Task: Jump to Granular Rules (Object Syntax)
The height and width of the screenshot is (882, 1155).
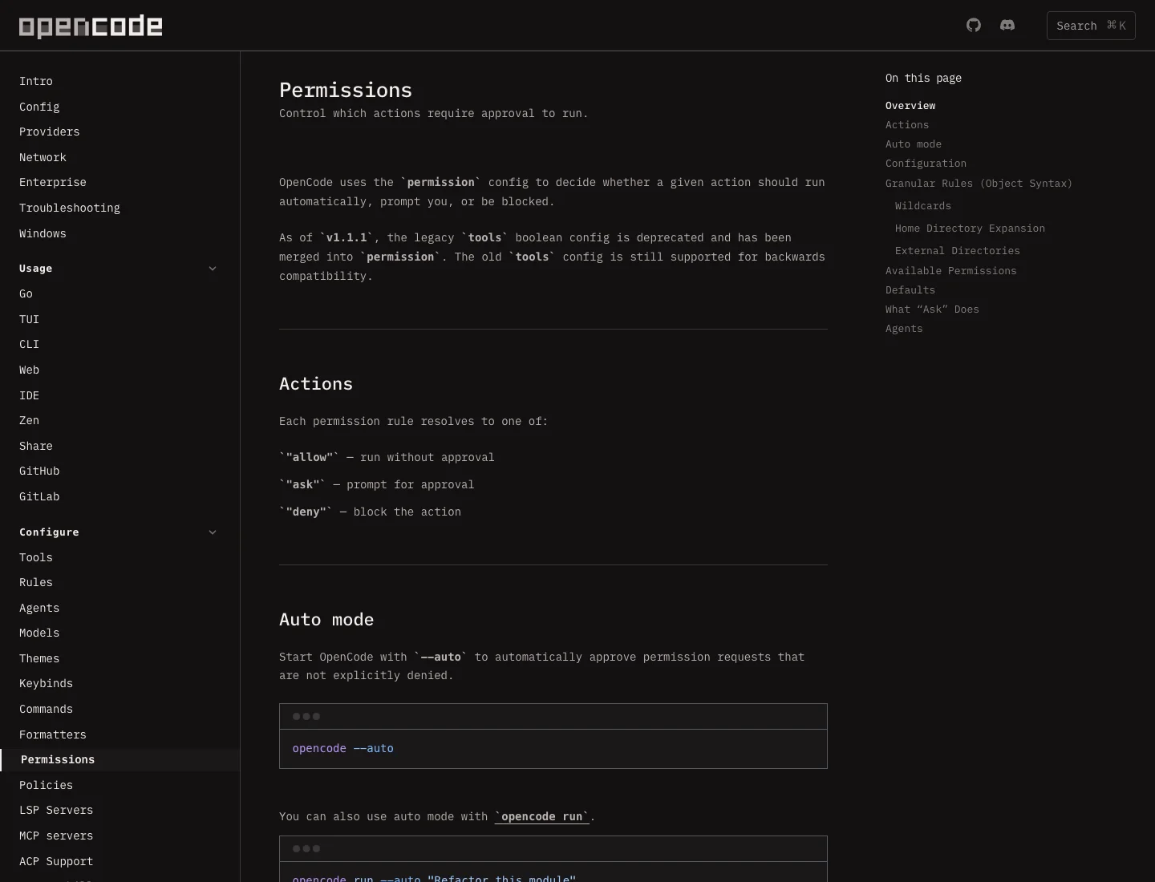Action: pos(979,183)
